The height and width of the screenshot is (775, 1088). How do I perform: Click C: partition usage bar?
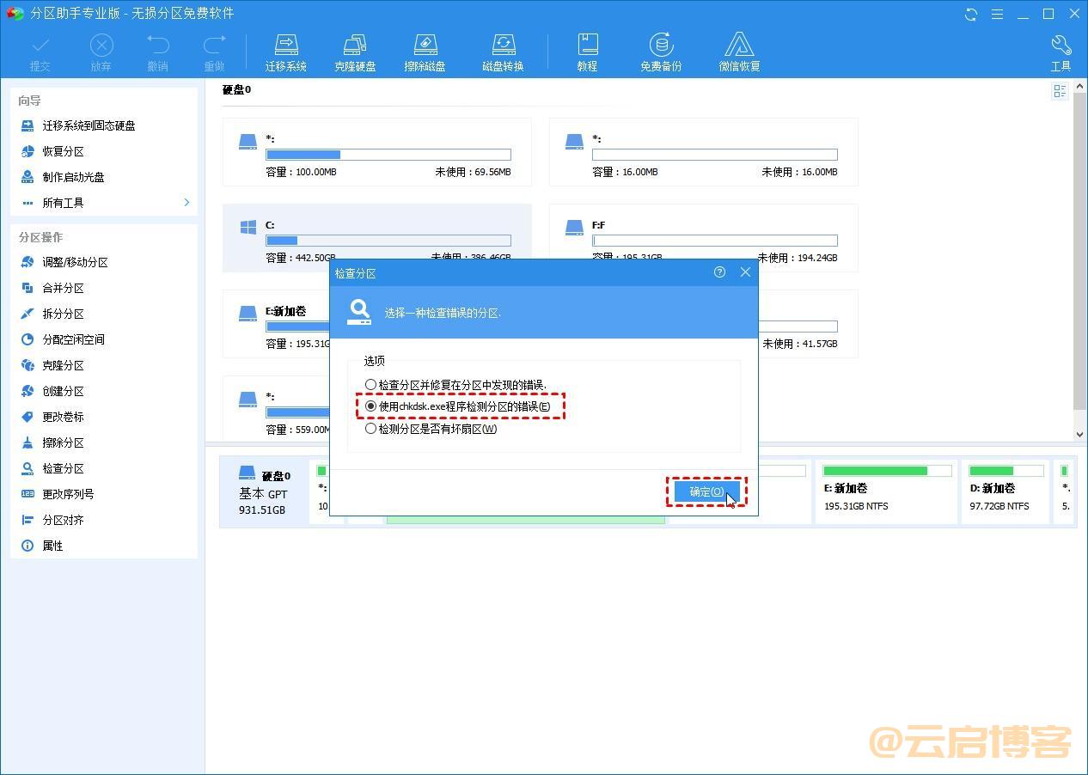(388, 241)
